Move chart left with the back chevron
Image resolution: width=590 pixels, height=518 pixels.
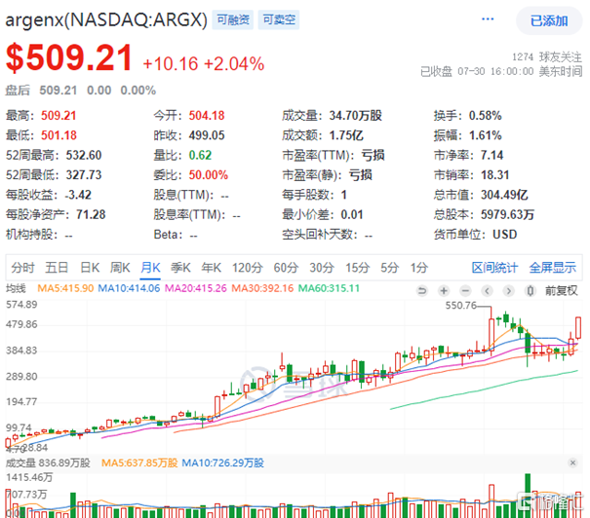(x=487, y=291)
